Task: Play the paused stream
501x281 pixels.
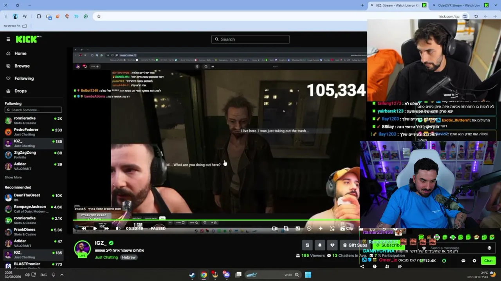Action: click(x=95, y=228)
